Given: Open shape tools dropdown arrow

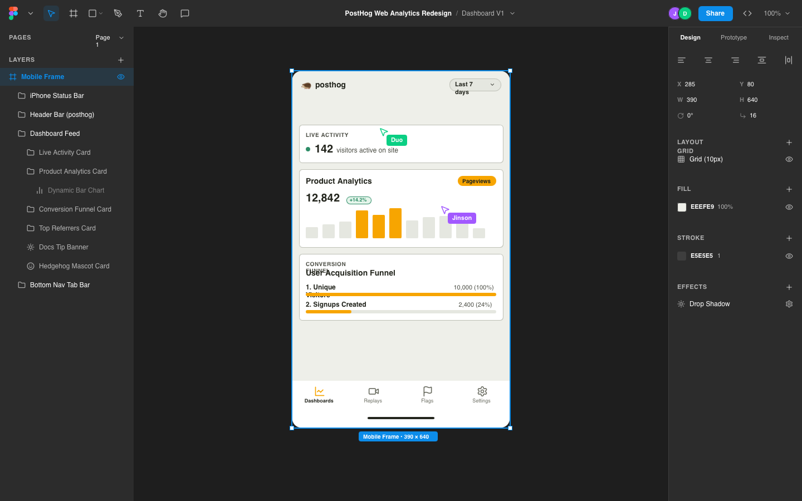Looking at the screenshot, I should tap(101, 13).
